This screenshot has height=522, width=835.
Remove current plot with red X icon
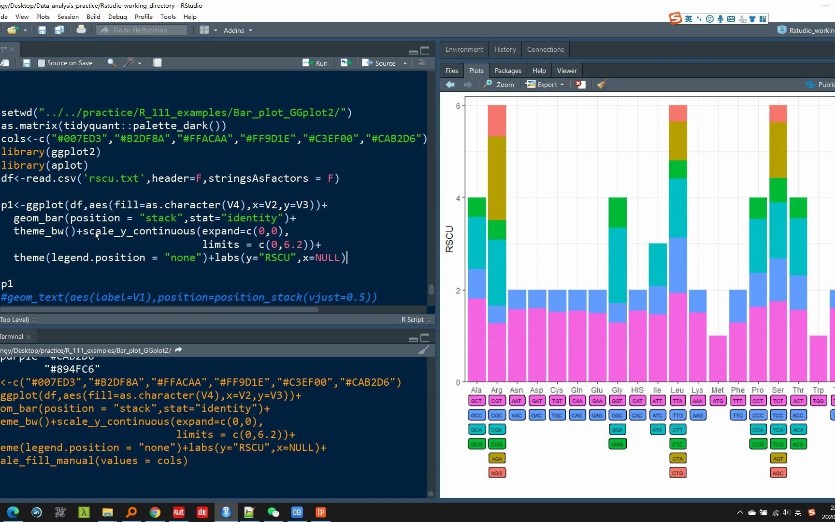[x=580, y=85]
